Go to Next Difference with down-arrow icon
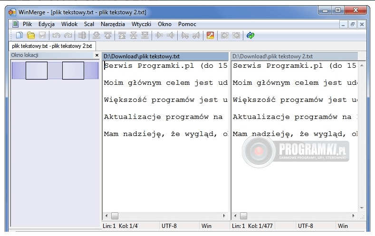Screen dimensions: 375x236 [x=96, y=36]
